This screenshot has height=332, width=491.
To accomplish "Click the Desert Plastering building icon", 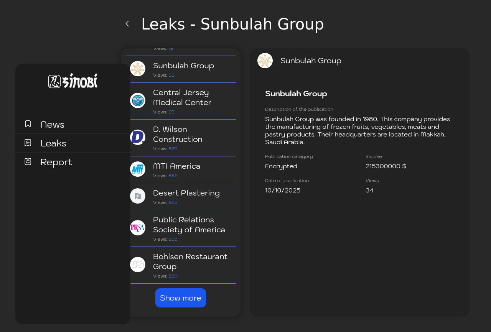I will point(138,196).
